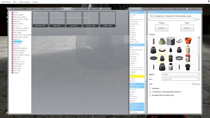Collapse the first blue tool category header
210x118 pixels.
pyautogui.click(x=137, y=12)
